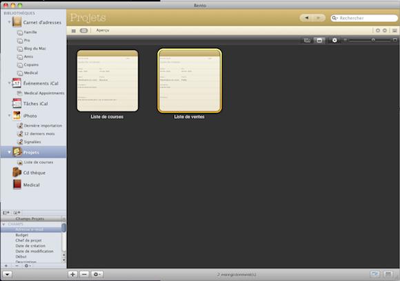Click the first circle button right of Aperçu bar
400x281 pixels.
tap(378, 30)
